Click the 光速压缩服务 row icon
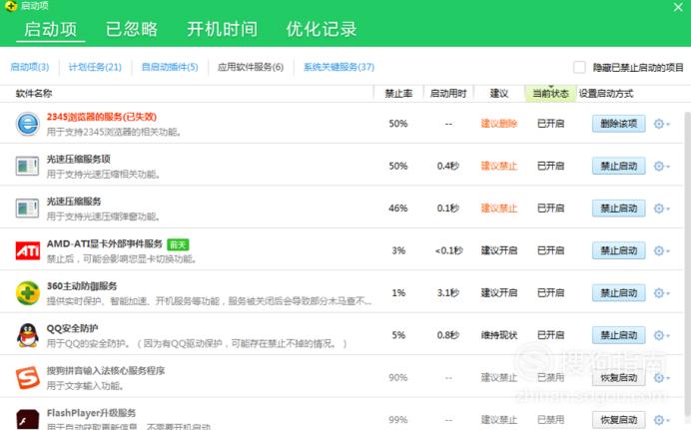 27,209
